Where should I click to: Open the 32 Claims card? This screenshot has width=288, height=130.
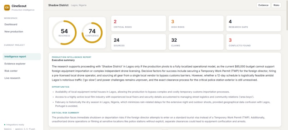coord(196,42)
